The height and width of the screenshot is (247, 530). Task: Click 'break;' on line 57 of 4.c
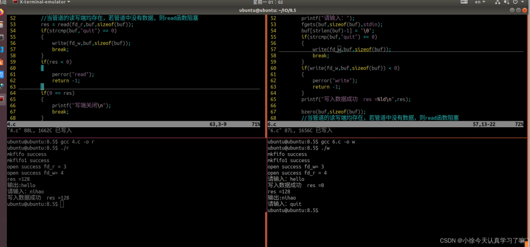coord(60,49)
